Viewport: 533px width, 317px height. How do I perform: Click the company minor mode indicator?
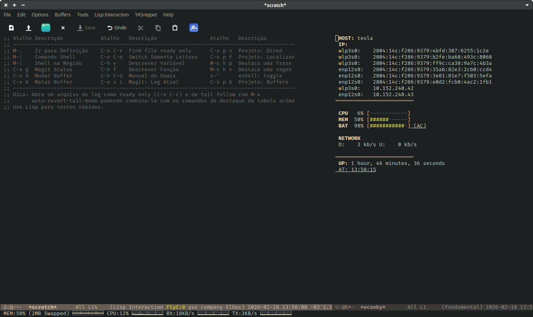click(212, 307)
